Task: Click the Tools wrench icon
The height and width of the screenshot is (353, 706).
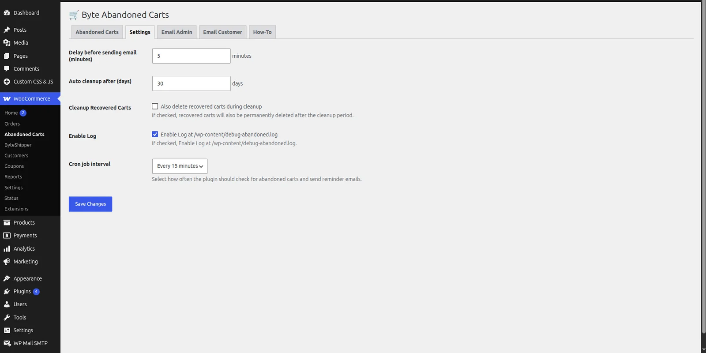Action: tap(7, 318)
